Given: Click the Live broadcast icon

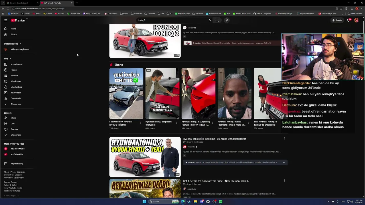Looking at the screenshot, I should 6,124.
